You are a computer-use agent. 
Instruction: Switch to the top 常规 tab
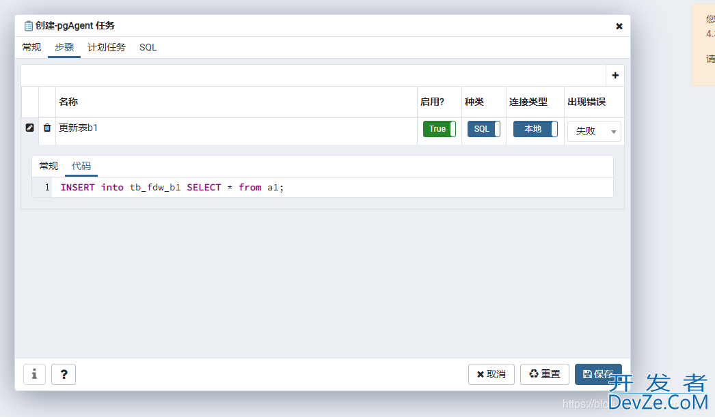point(31,47)
